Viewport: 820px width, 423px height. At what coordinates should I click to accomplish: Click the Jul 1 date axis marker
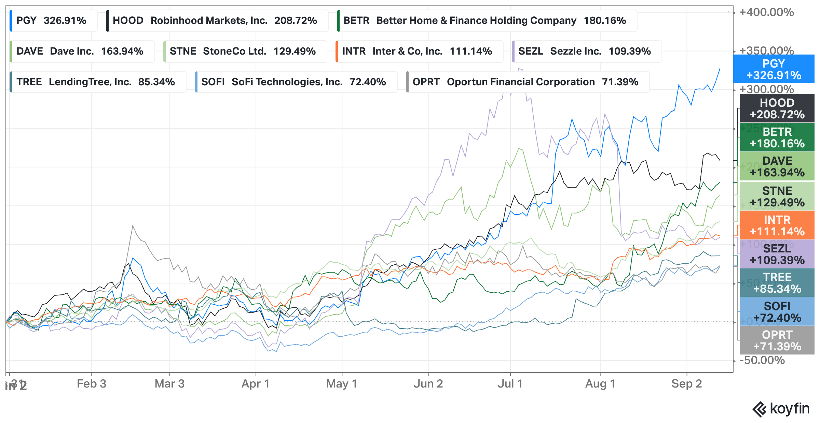pos(510,384)
